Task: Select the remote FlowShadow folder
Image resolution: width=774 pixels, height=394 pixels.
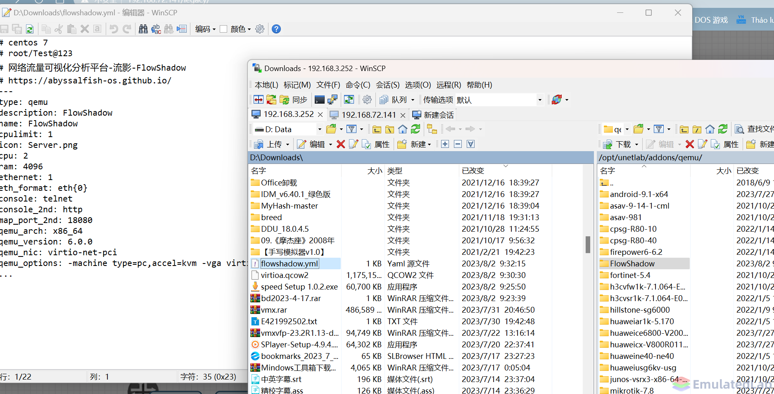Action: click(x=632, y=263)
